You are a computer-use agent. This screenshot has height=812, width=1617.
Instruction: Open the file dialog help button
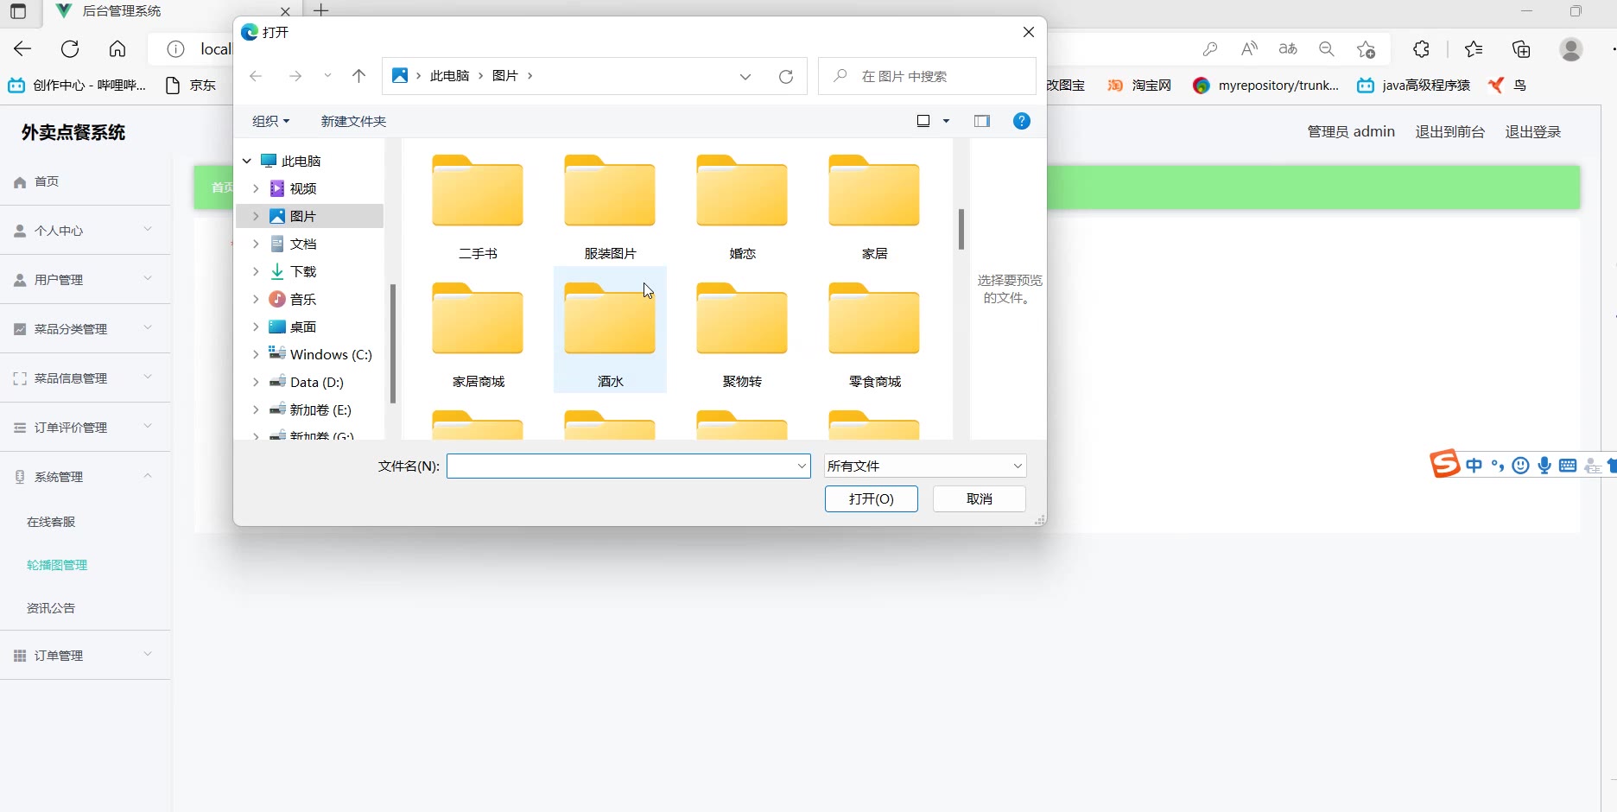(1022, 121)
